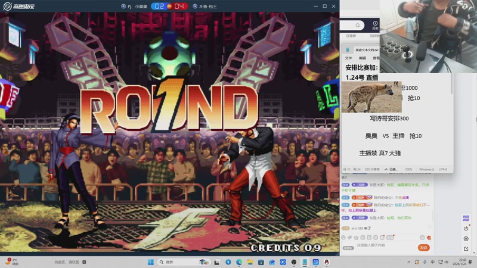
Task: Click the 02:04 scoreboard in the title bar
Action: point(169,6)
